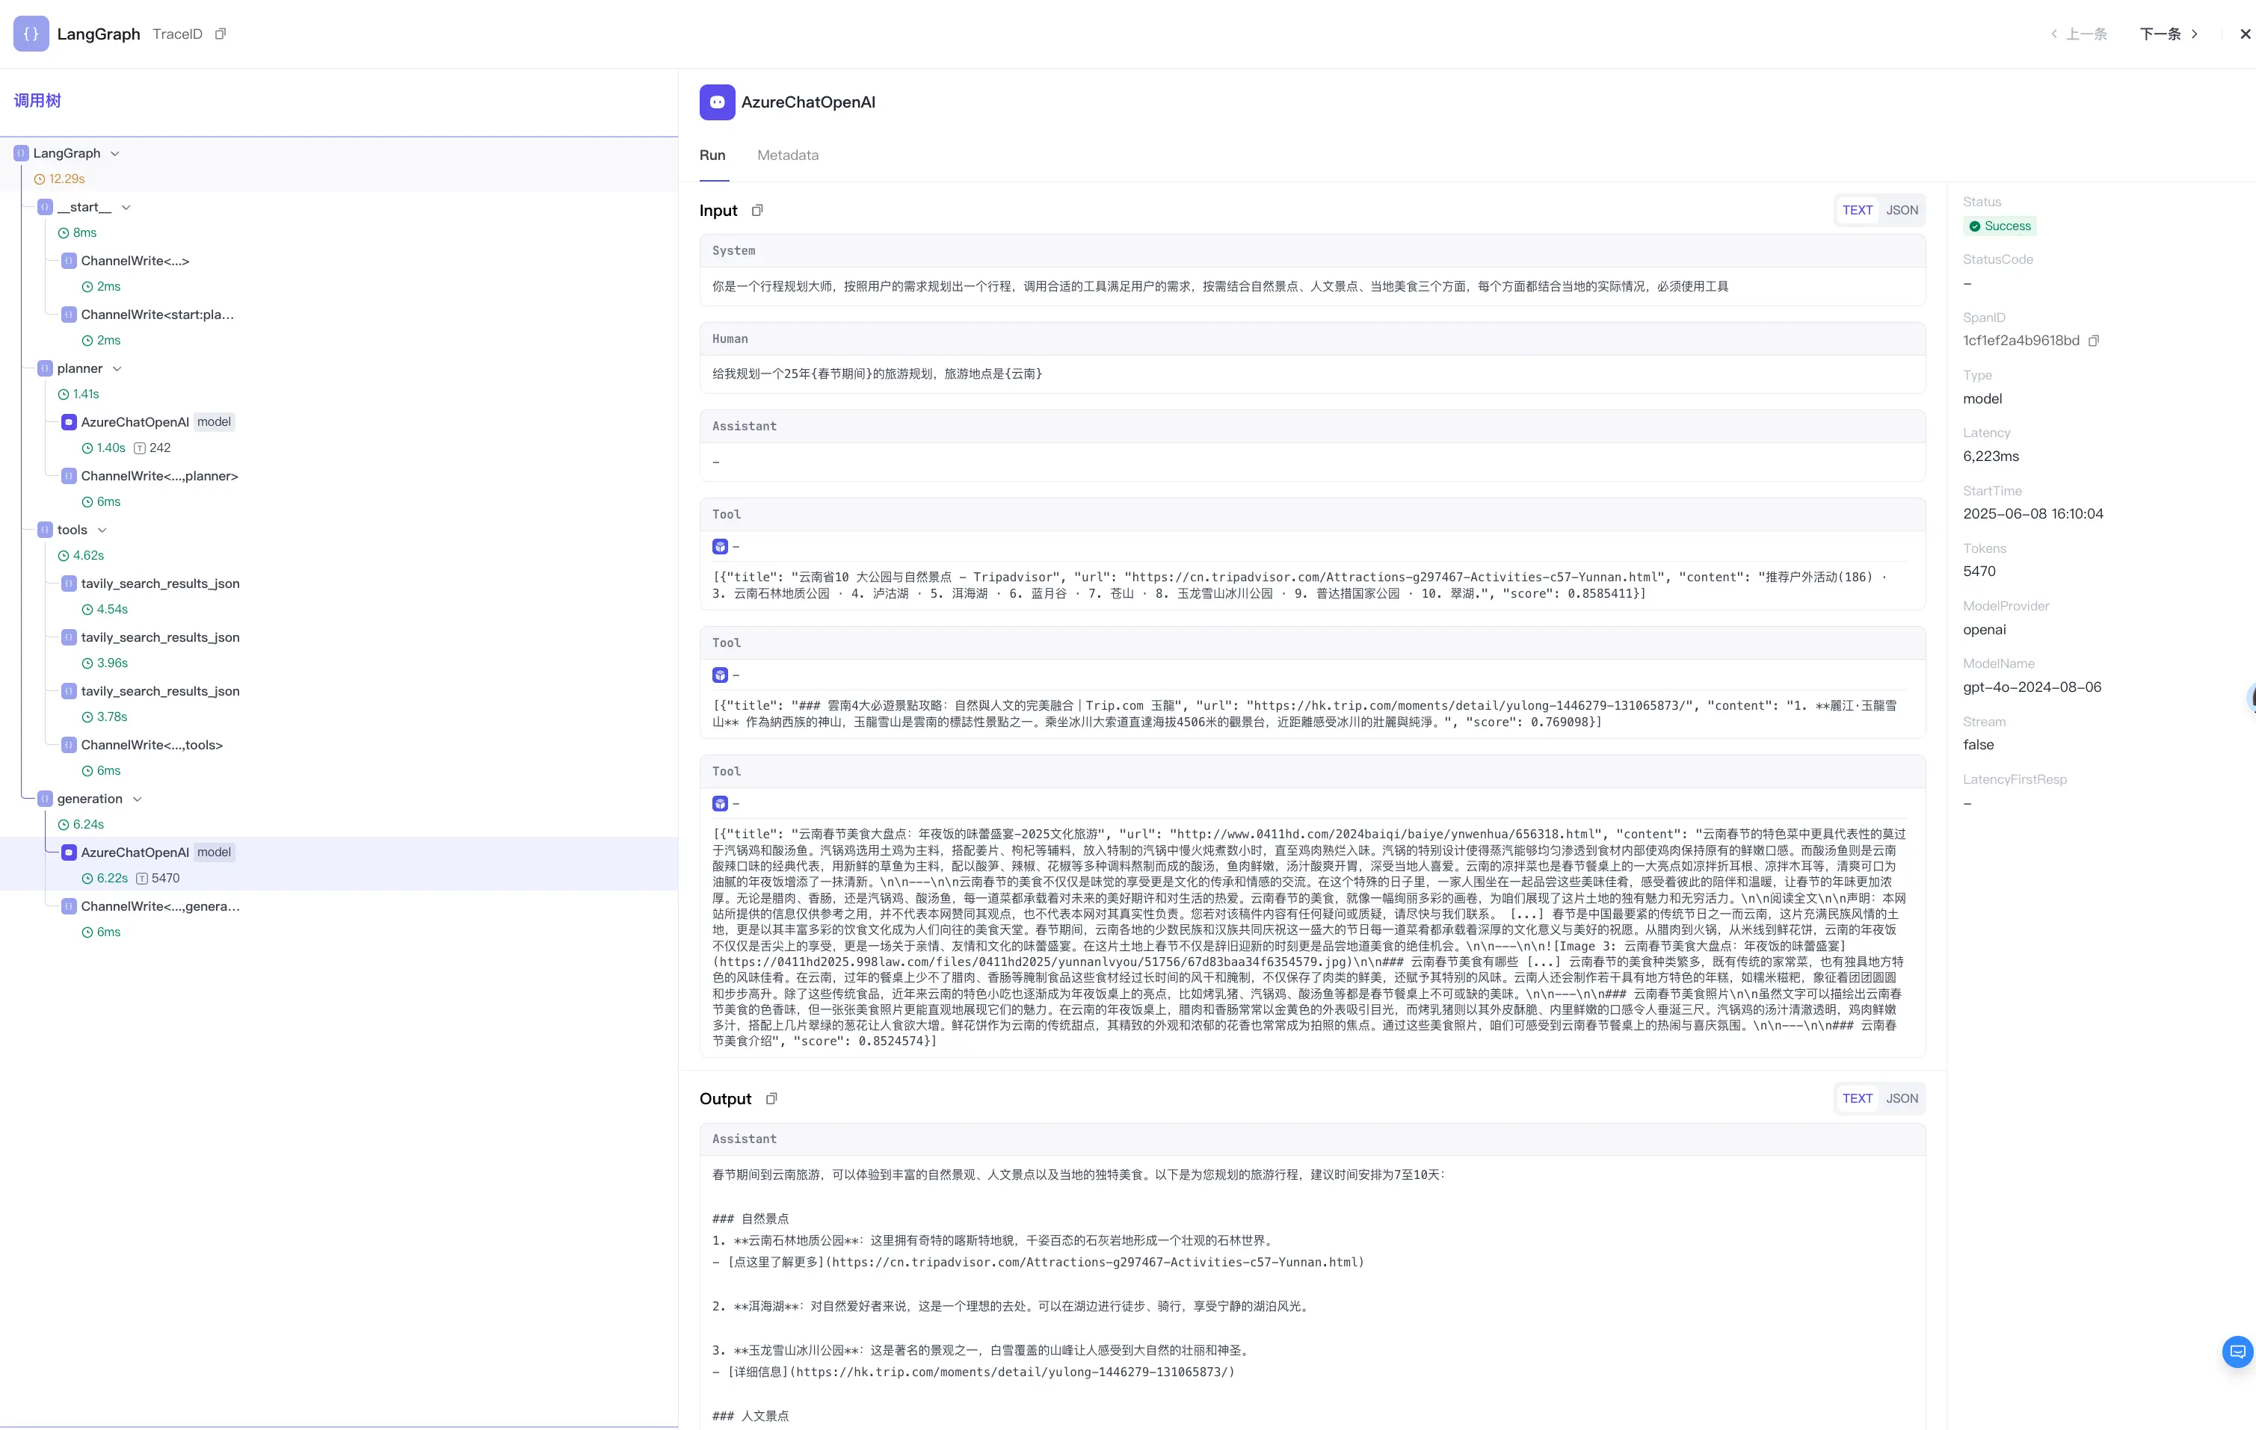
Task: Copy the TraceID value
Action: click(221, 34)
